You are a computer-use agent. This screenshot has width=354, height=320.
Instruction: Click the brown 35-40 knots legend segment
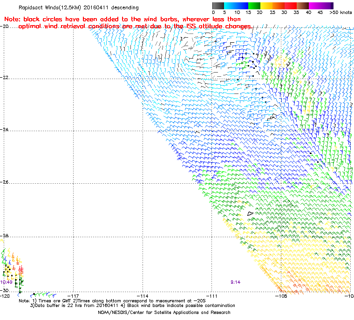[303, 6]
